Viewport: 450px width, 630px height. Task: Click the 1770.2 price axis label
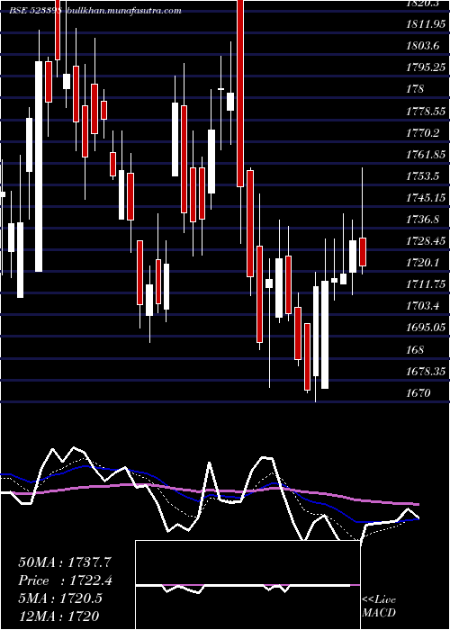(x=422, y=133)
